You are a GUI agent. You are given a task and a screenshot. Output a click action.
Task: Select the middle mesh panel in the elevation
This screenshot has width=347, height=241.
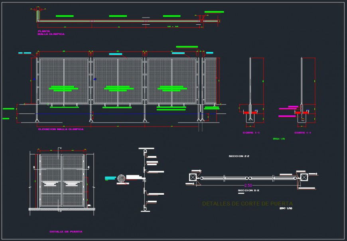[118, 80]
